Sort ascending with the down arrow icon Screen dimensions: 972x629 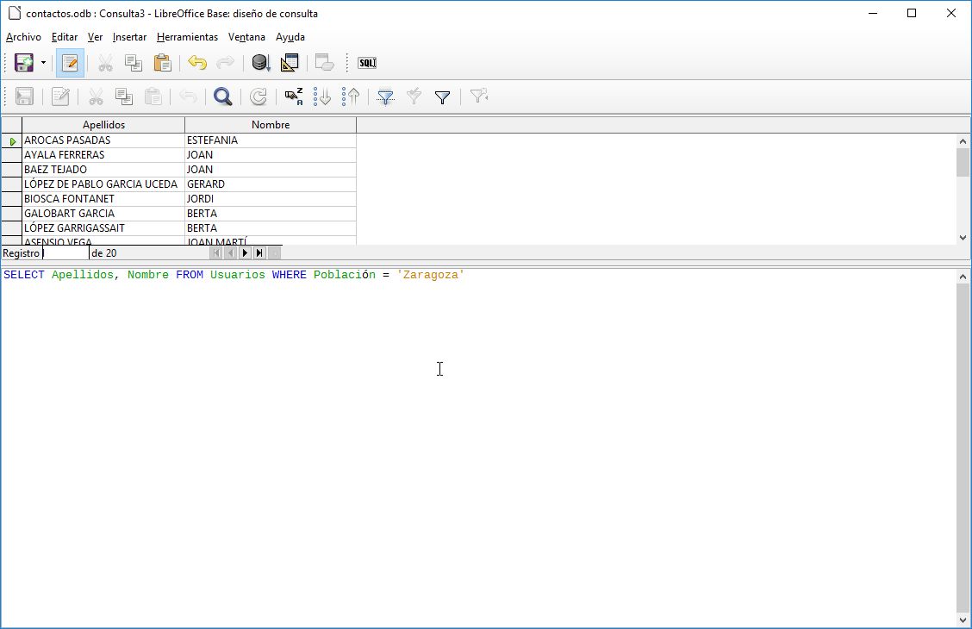322,97
